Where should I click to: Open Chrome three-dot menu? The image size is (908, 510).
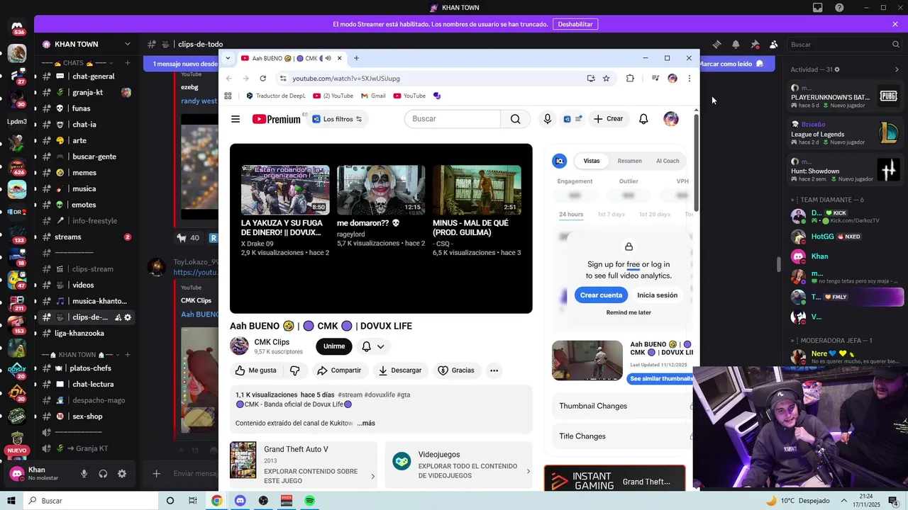click(689, 79)
